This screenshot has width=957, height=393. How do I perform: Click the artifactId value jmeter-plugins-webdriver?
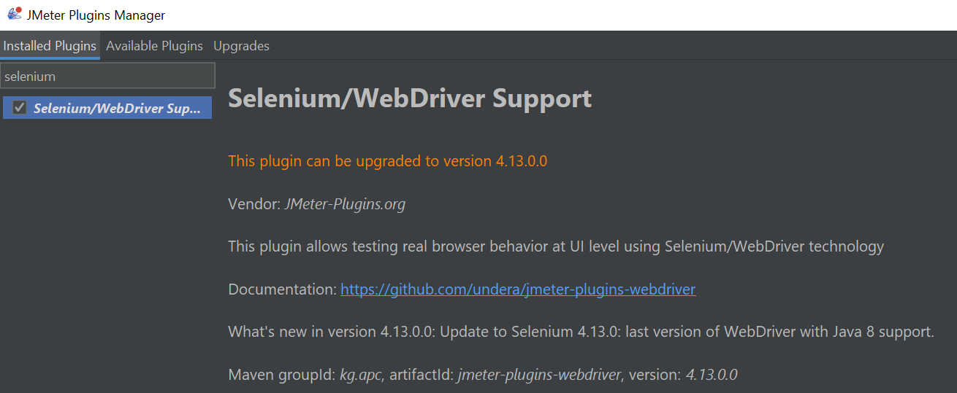tap(539, 375)
